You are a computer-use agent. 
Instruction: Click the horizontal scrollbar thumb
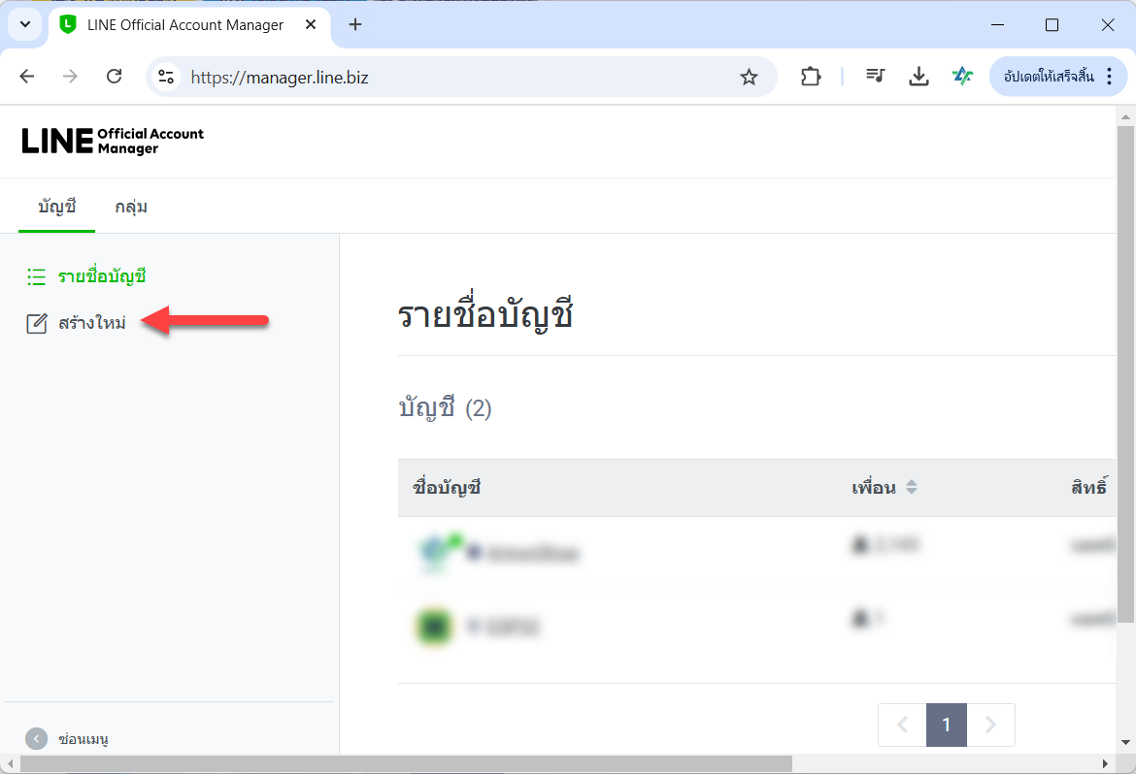[406, 764]
